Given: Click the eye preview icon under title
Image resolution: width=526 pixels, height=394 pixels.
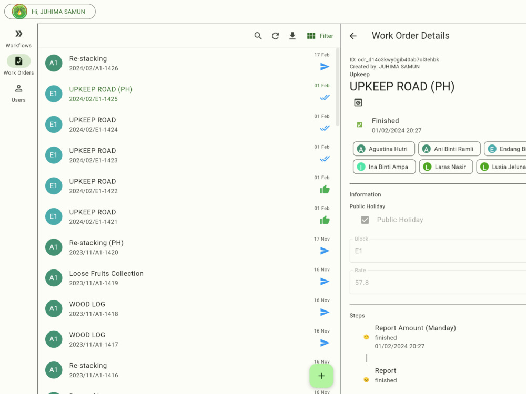Looking at the screenshot, I should pyautogui.click(x=358, y=102).
